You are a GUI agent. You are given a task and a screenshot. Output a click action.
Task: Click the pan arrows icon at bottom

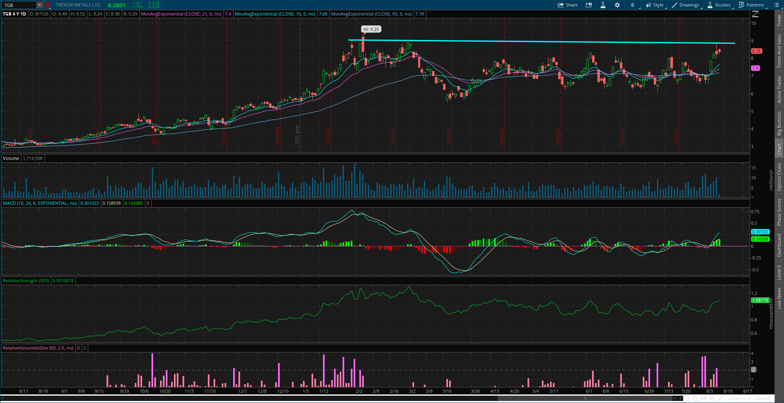(704, 399)
